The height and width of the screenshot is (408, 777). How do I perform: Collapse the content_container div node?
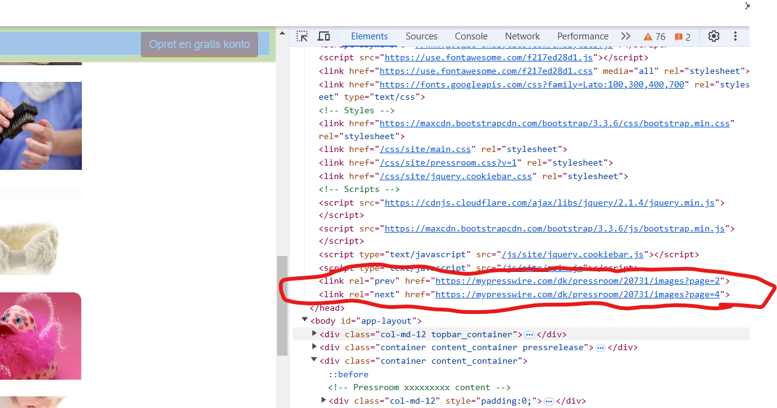[315, 360]
